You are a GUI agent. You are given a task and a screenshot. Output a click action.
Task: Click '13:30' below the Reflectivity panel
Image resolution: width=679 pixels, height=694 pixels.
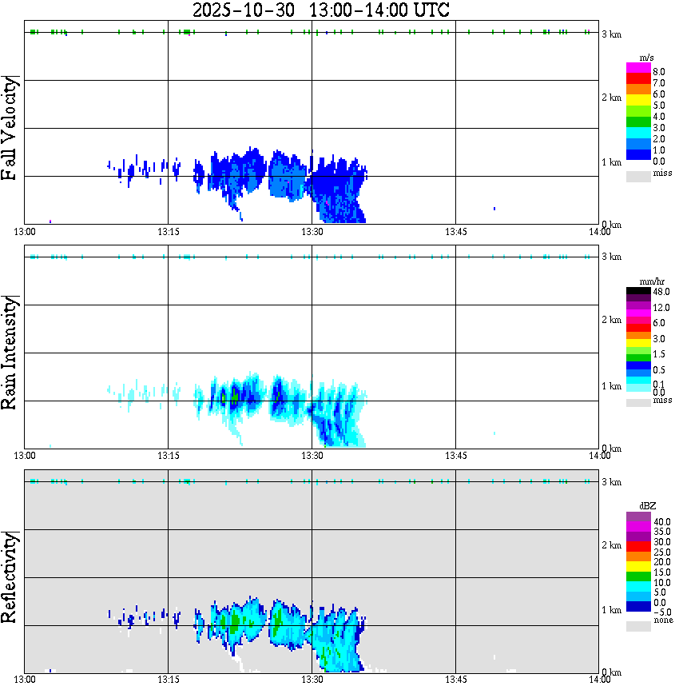(312, 680)
